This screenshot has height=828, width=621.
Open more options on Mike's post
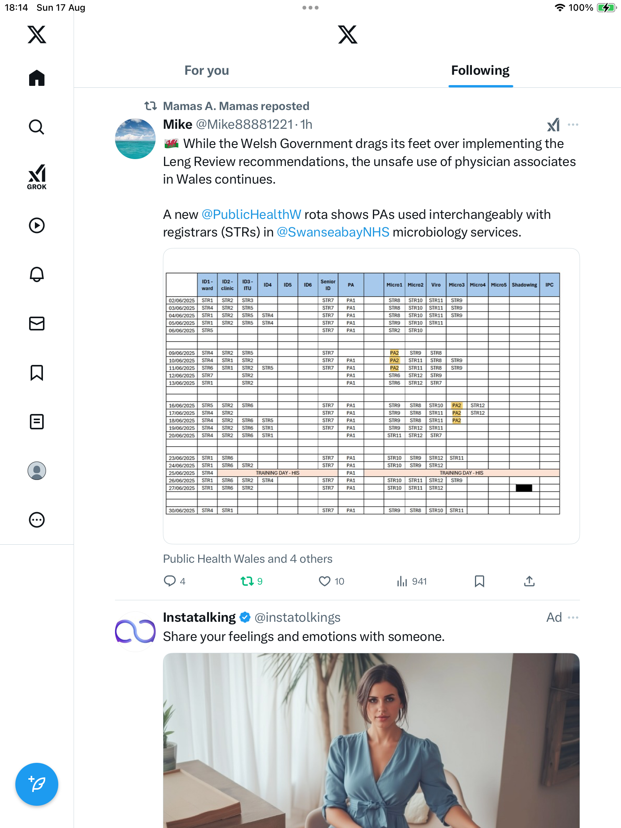pyautogui.click(x=573, y=125)
